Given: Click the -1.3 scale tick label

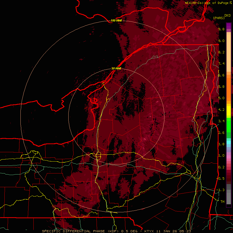Looking at the screenshot, I should pyautogui.click(x=221, y=190).
